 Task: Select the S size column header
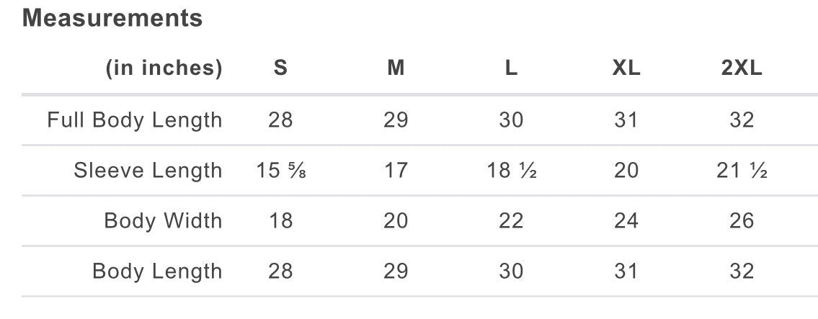click(280, 68)
